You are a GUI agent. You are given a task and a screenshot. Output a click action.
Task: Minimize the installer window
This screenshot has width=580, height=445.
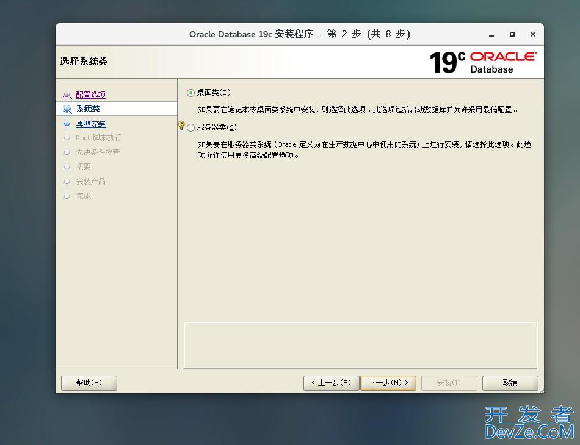pos(492,34)
